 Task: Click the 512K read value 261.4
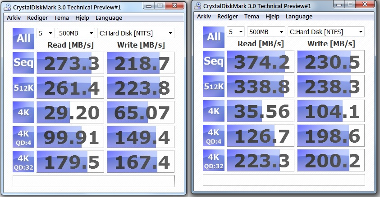point(70,88)
